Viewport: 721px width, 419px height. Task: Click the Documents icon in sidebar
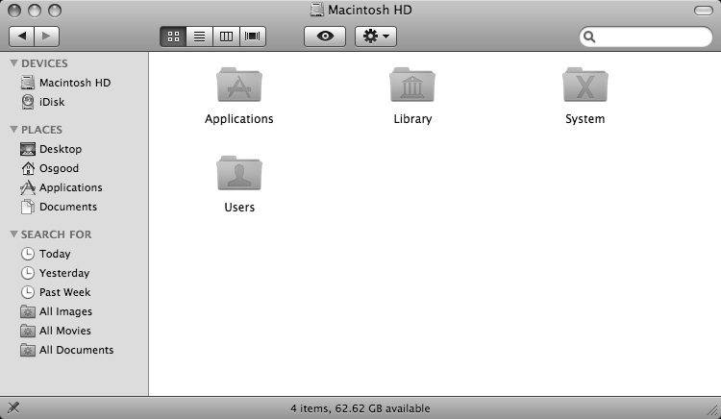click(x=28, y=207)
